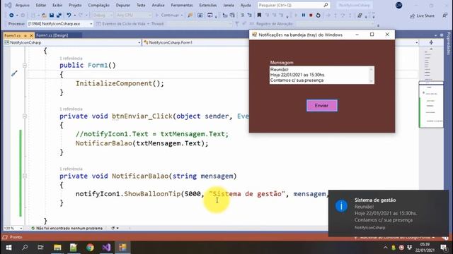Click the running form app taskbar icon
The width and height of the screenshot is (453, 254).
click(122, 248)
